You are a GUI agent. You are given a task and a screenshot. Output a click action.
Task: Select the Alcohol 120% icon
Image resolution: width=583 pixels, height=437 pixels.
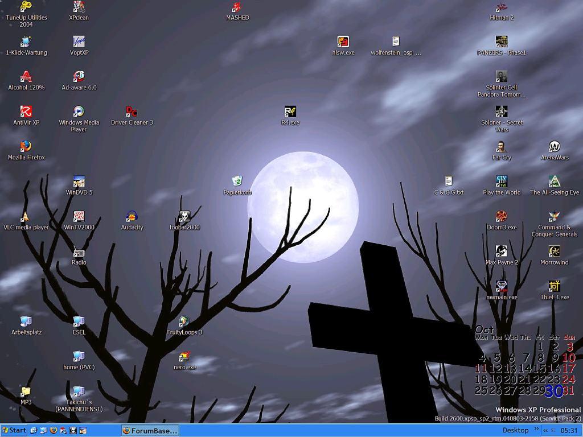(x=26, y=81)
